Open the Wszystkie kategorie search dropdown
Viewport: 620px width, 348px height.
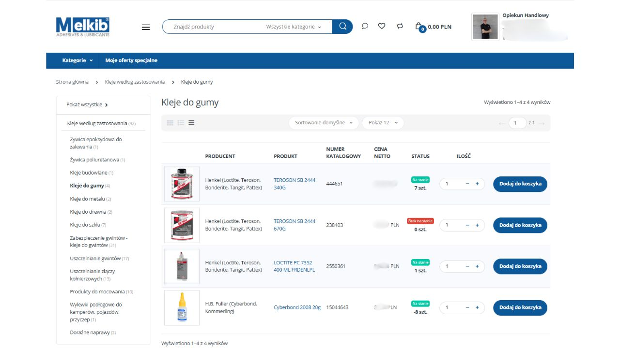tap(294, 27)
